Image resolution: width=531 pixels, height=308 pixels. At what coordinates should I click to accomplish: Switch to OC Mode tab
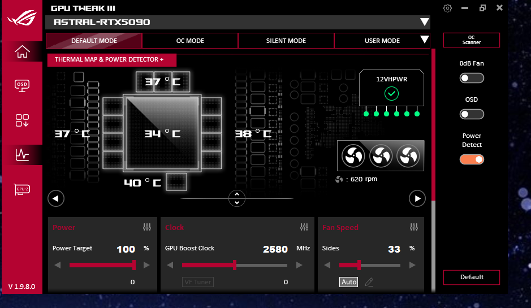(x=190, y=41)
